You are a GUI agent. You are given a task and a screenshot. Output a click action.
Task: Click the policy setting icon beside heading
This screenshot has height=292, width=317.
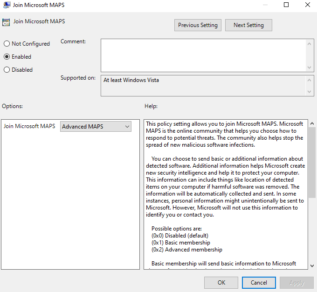pyautogui.click(x=6, y=22)
